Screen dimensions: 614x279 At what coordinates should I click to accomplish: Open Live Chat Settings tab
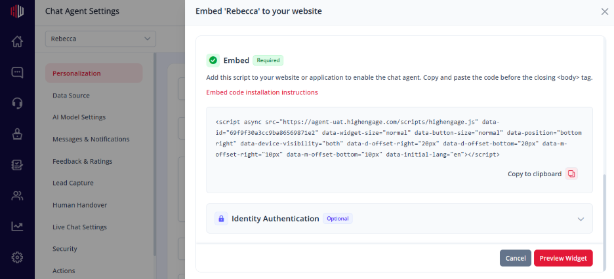point(79,227)
